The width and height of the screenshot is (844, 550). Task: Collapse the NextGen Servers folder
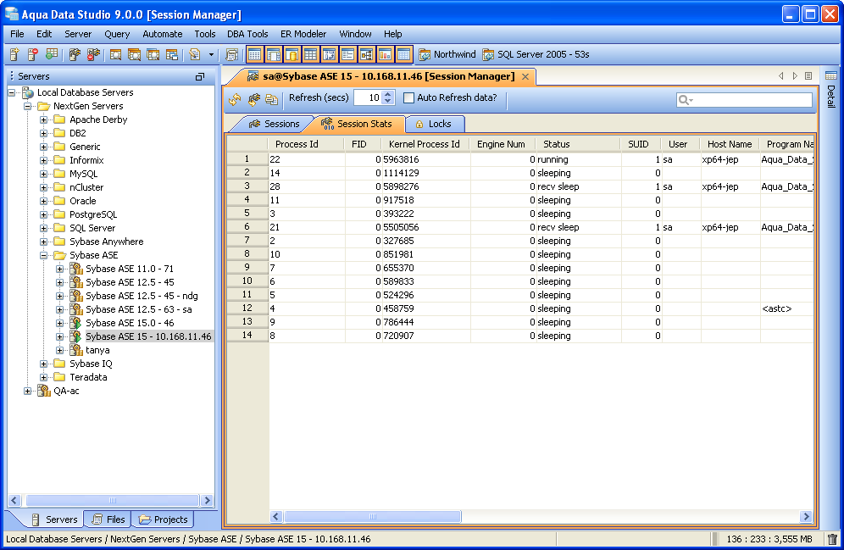27,106
